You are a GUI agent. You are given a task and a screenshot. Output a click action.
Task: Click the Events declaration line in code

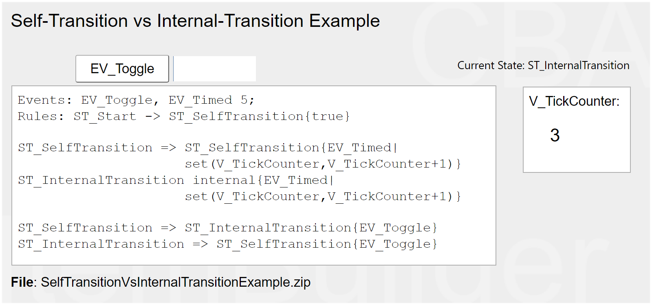136,100
